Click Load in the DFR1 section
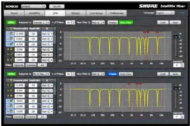Screen dimensions: 190x126 (x=163, y=23)
